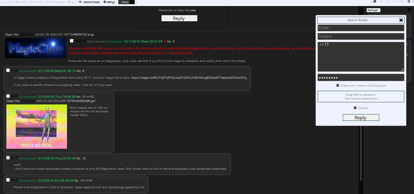Toggle the Spoiler option in Quick Reply
The width and height of the screenshot is (414, 194).
(355, 108)
